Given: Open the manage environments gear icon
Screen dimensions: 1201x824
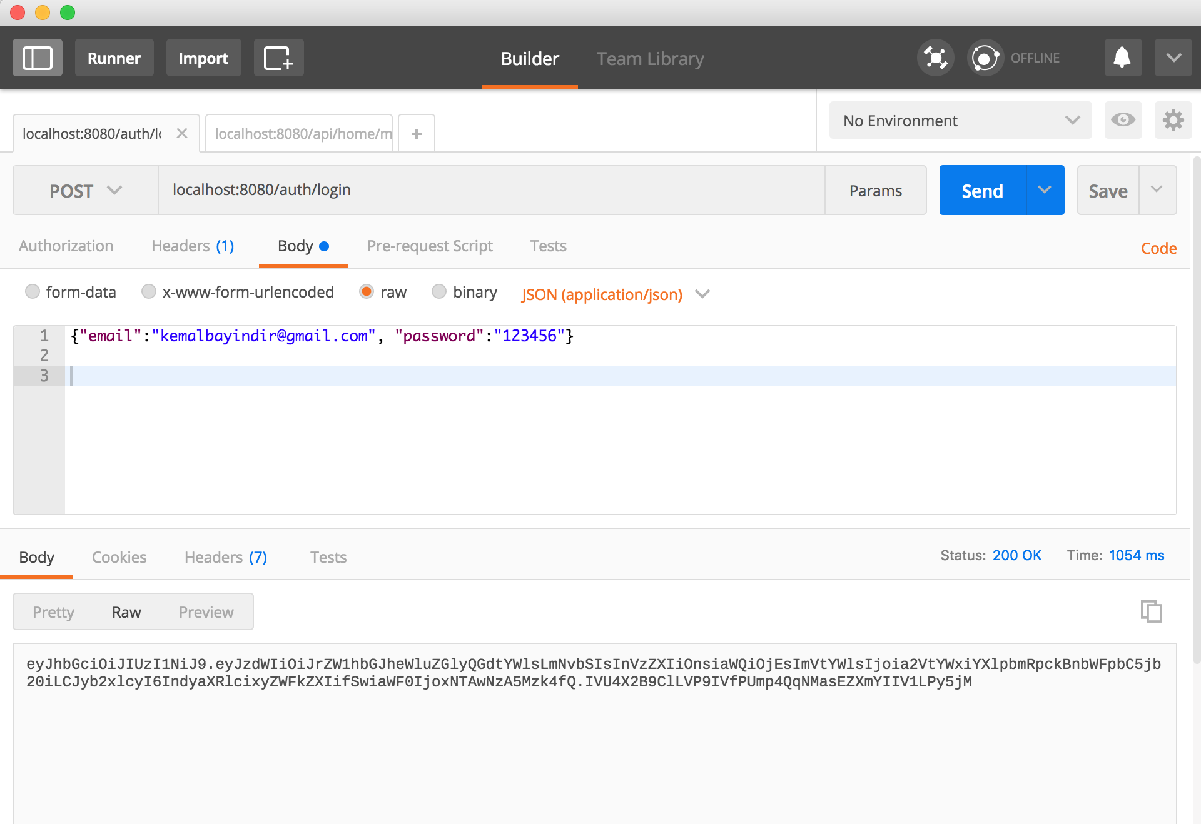Looking at the screenshot, I should (1173, 120).
